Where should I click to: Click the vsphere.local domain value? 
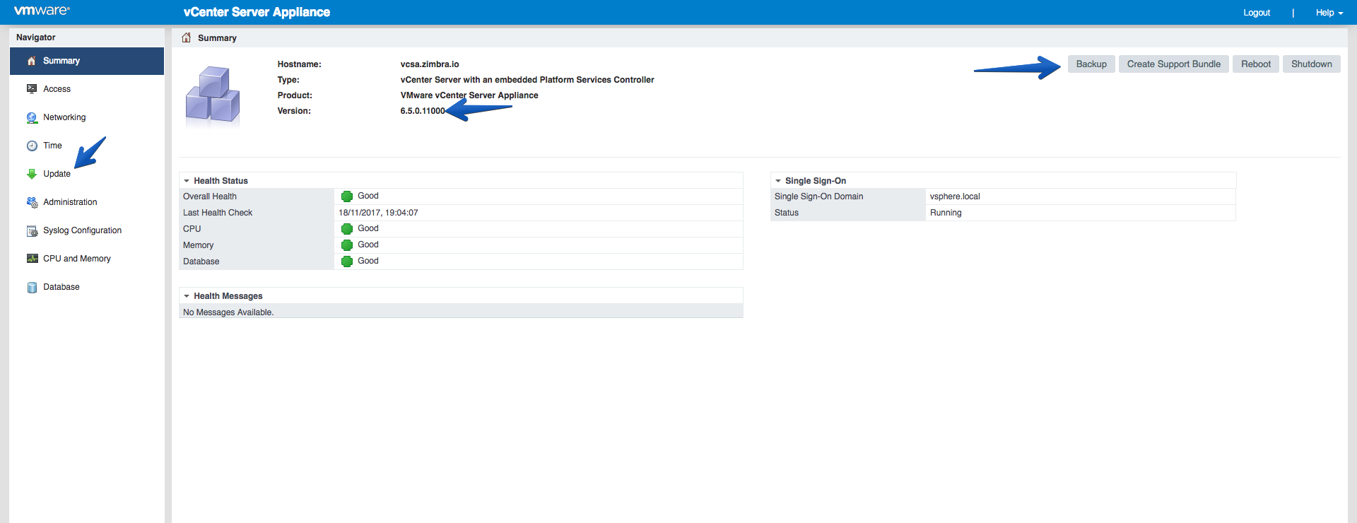coord(955,196)
